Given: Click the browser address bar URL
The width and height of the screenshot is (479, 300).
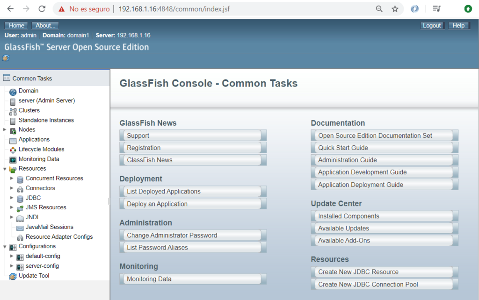Looking at the screenshot, I should coord(174,9).
